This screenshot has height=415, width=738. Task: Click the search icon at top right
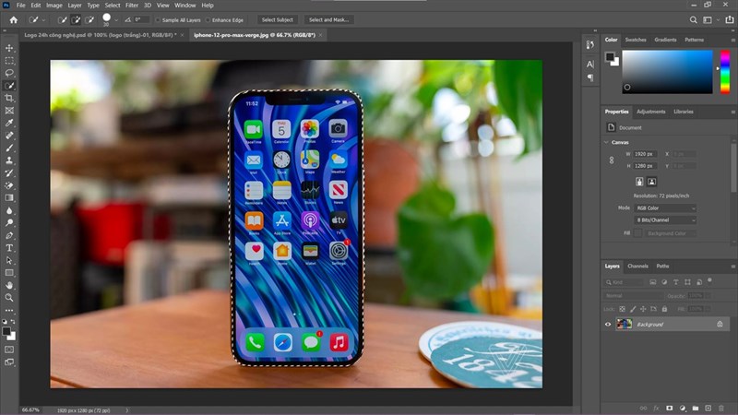coord(694,19)
